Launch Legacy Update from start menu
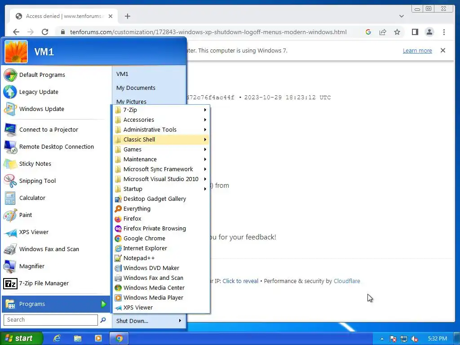The image size is (460, 345). click(56, 92)
